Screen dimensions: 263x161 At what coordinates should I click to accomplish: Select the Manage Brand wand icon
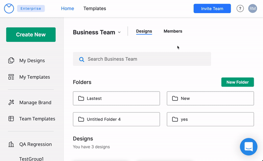pyautogui.click(x=11, y=102)
